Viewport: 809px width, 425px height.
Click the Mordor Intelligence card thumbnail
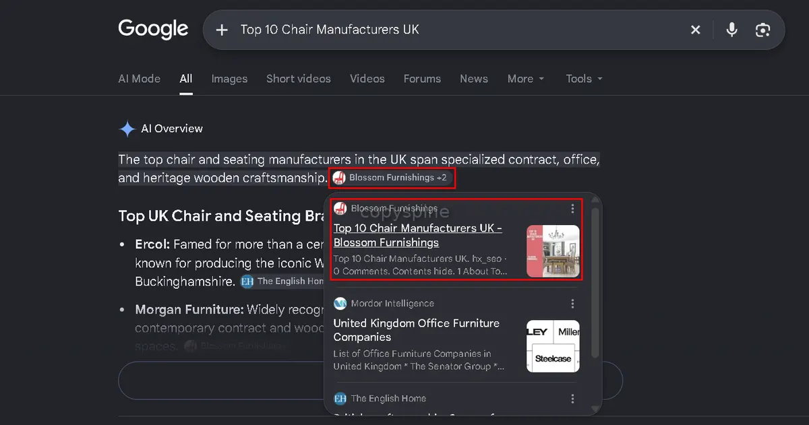click(553, 346)
